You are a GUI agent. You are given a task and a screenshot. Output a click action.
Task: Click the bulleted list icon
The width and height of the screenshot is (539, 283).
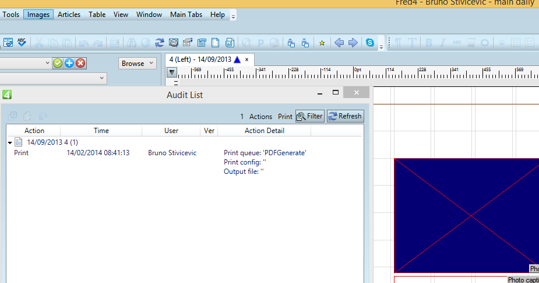(516, 43)
